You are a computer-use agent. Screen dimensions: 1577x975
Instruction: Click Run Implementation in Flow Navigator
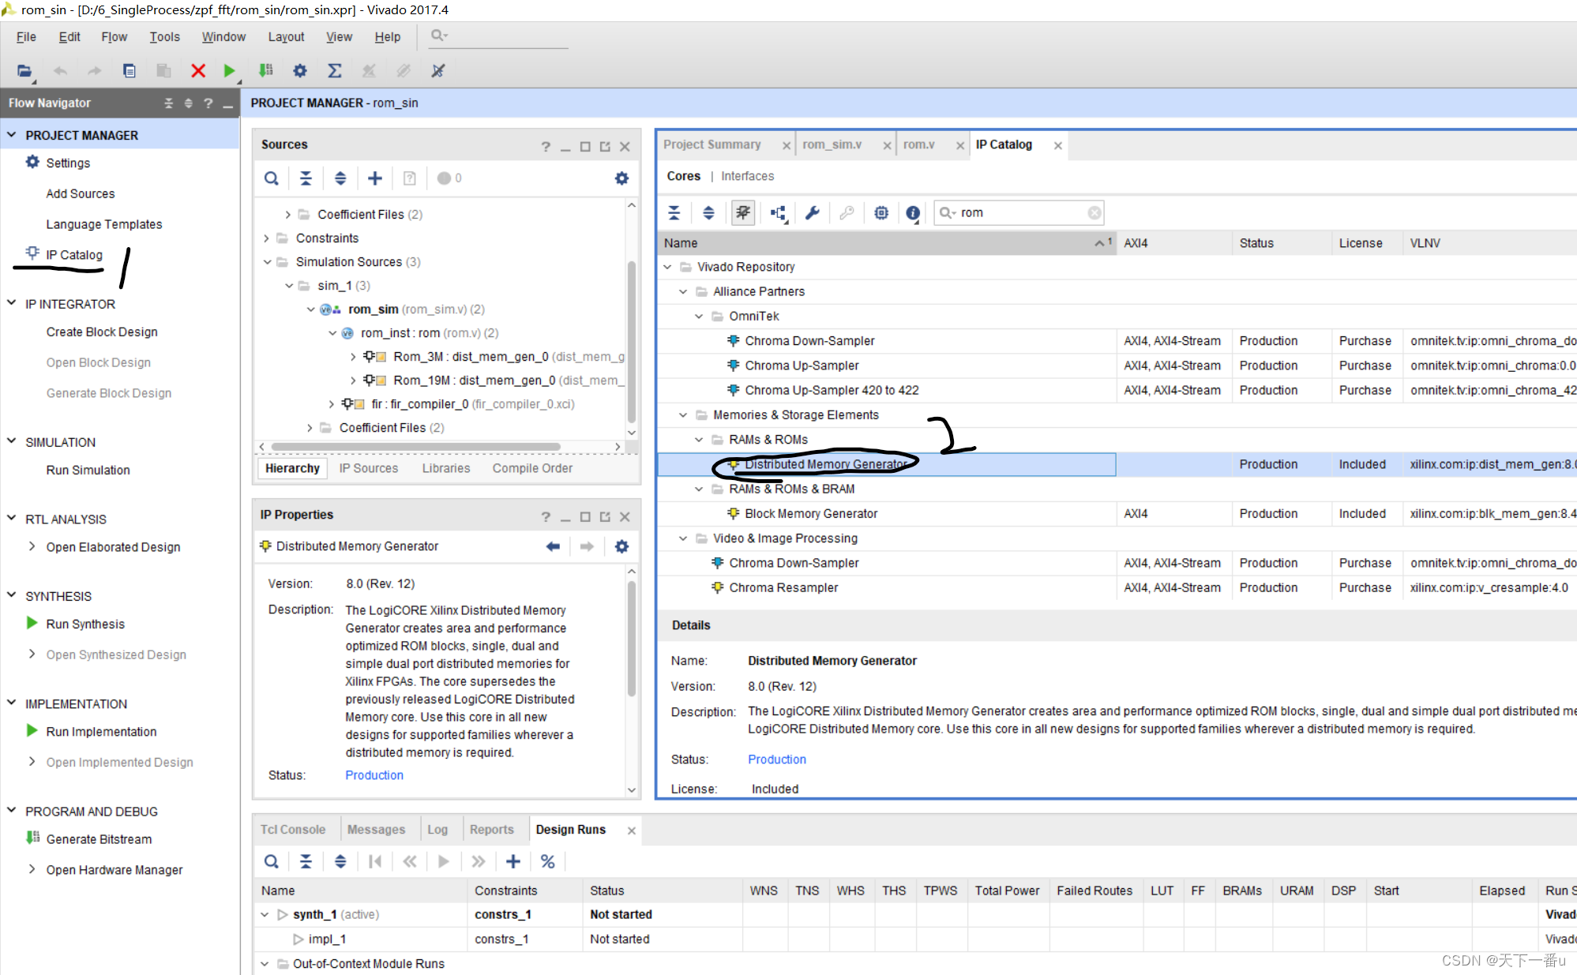coord(101,732)
